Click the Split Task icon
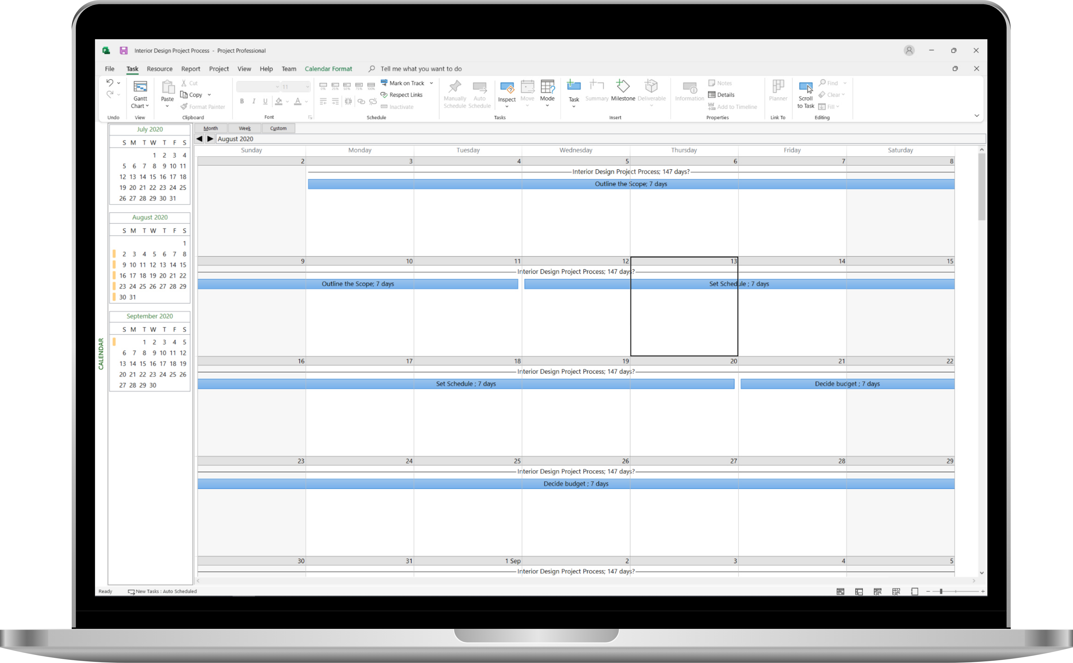The width and height of the screenshot is (1073, 663). point(348,101)
